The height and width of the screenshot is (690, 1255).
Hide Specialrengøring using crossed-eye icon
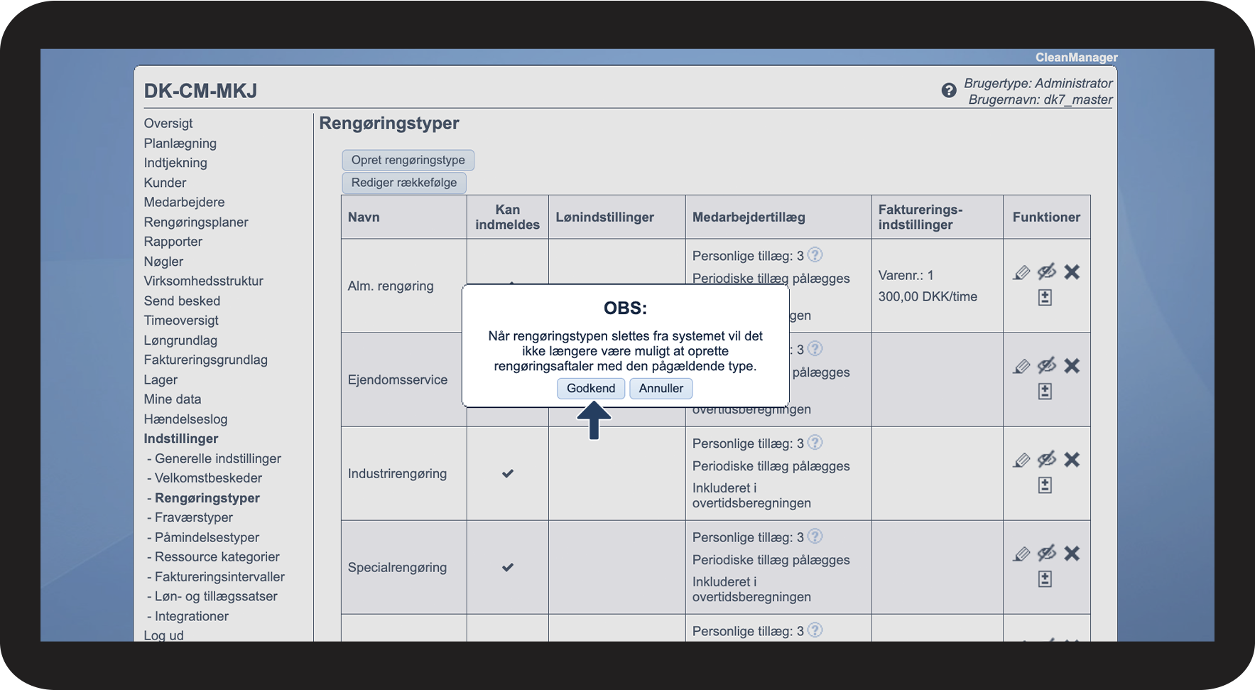[1047, 554]
